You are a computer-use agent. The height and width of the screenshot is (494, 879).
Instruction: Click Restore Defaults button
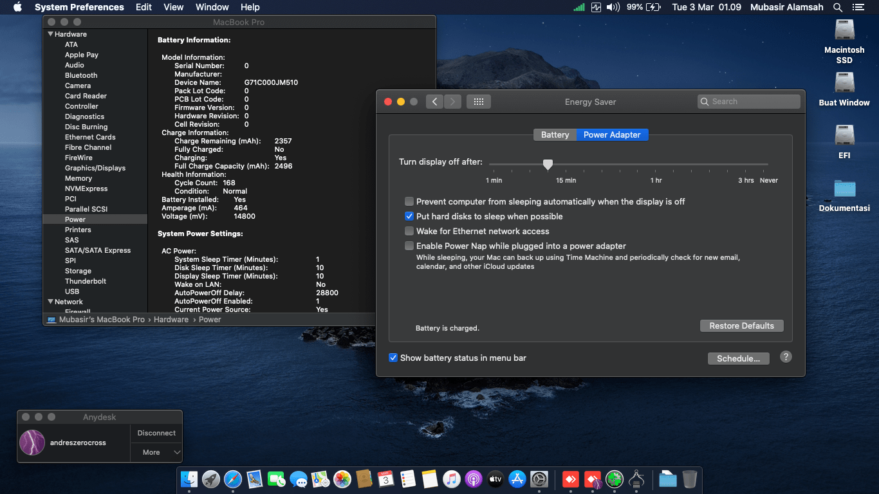742,325
